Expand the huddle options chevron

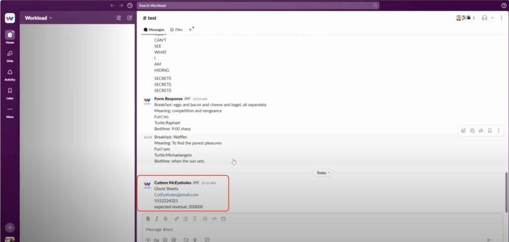[493, 18]
